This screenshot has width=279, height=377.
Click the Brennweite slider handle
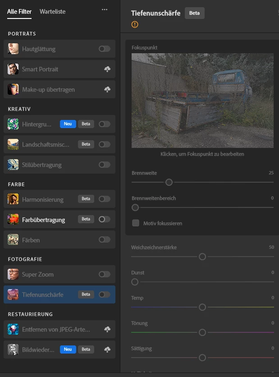169,182
